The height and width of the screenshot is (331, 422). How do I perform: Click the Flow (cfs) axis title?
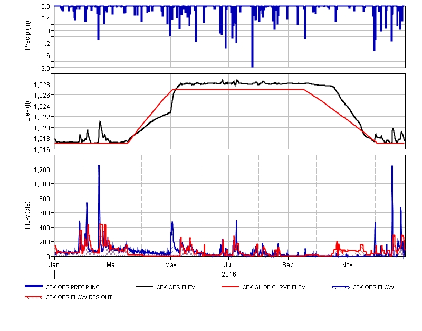(27, 215)
